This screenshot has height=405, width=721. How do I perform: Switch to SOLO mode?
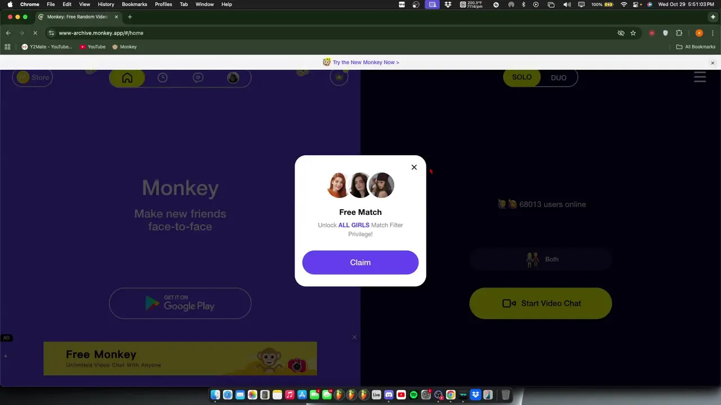522,78
